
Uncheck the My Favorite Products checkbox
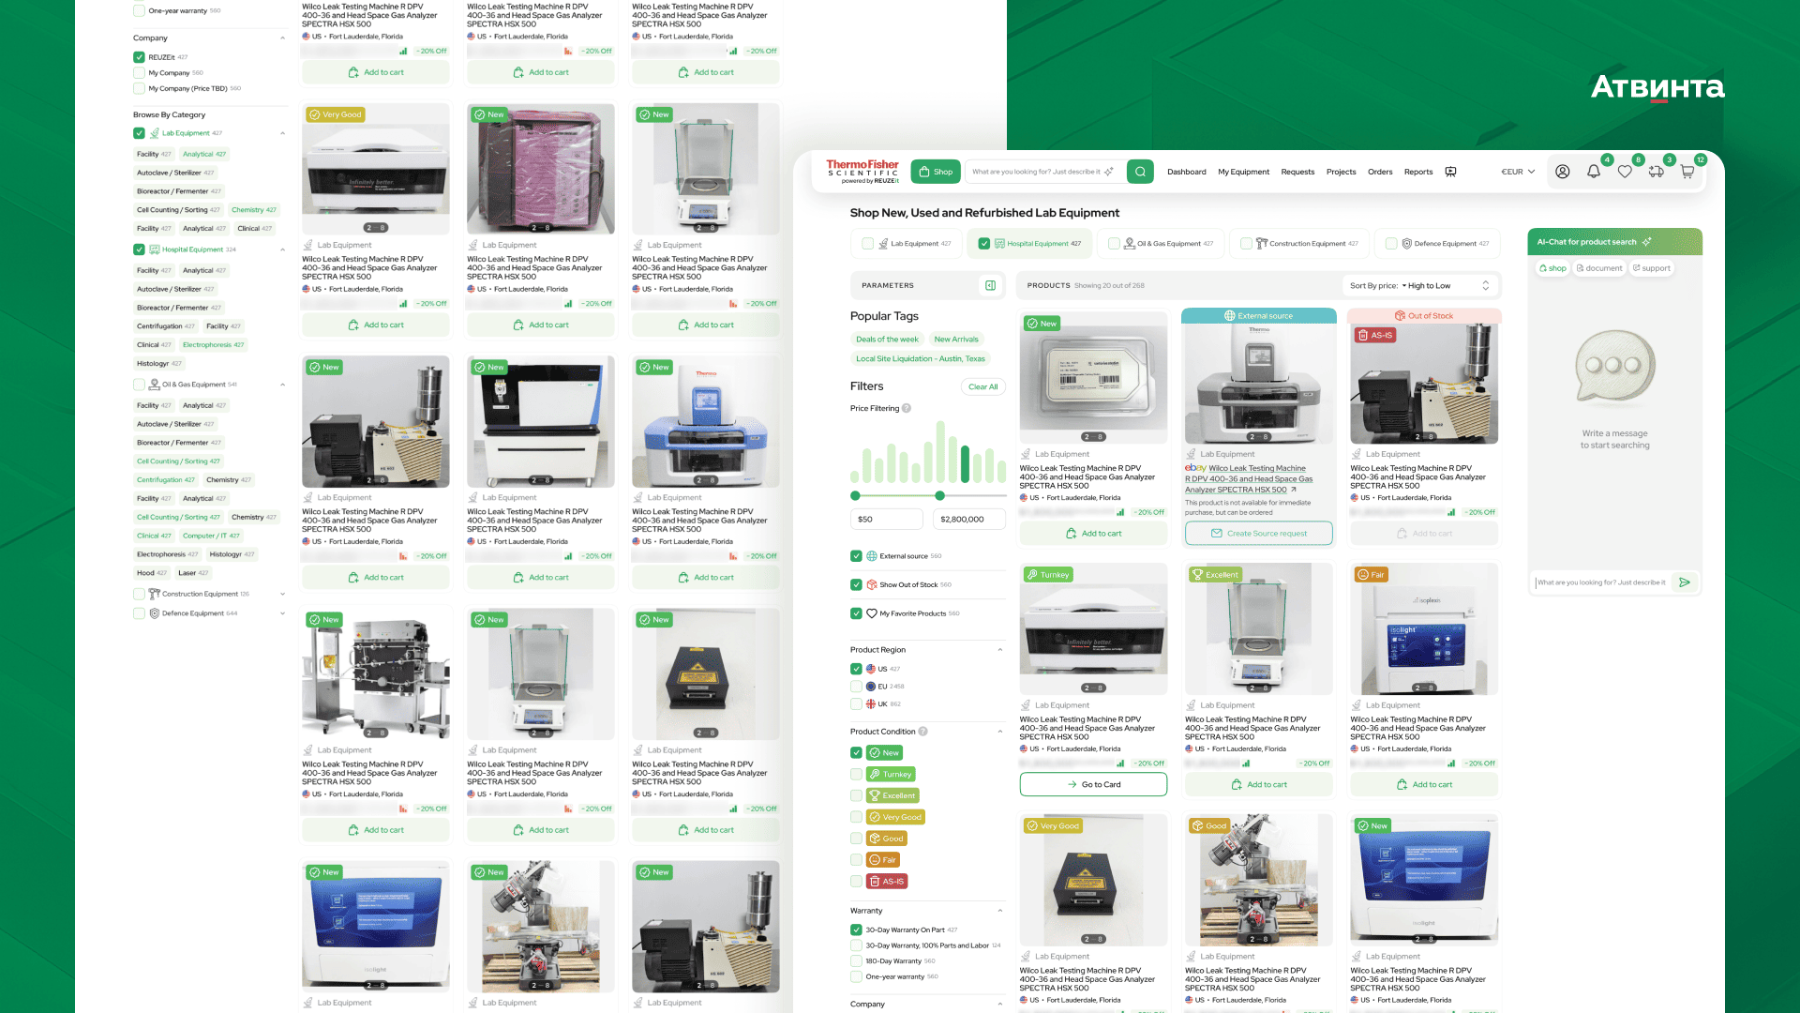point(856,613)
